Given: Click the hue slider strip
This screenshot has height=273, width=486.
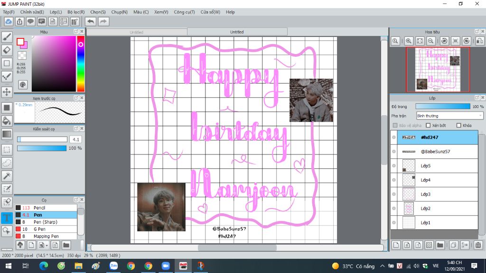Looking at the screenshot, I should point(81,64).
